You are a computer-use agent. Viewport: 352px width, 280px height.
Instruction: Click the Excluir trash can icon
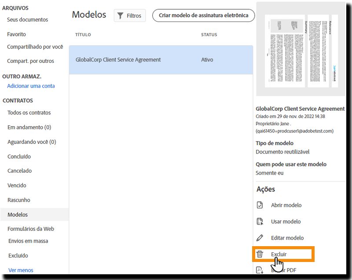point(260,254)
